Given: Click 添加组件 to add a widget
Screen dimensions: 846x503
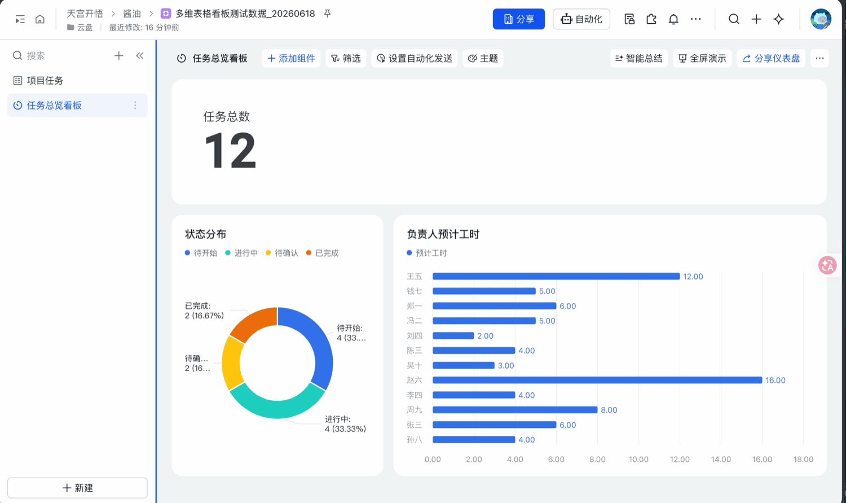Looking at the screenshot, I should 291,58.
